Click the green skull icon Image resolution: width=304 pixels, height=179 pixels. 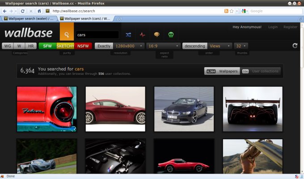click(171, 34)
